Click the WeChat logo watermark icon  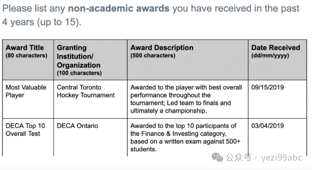(217, 157)
